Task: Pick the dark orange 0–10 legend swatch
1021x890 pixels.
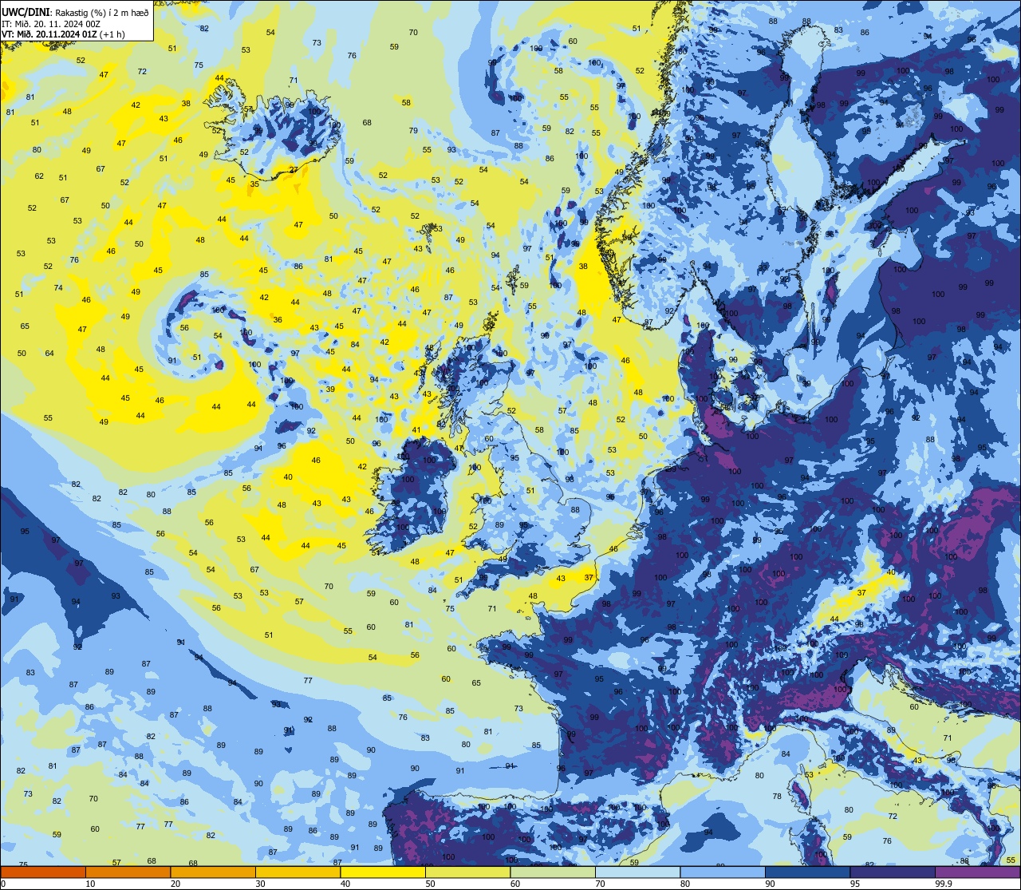Action: (x=43, y=872)
